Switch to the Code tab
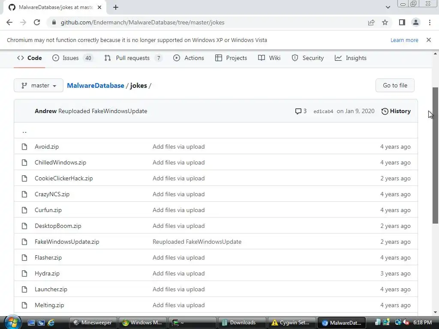This screenshot has width=439, height=329. (x=30, y=58)
